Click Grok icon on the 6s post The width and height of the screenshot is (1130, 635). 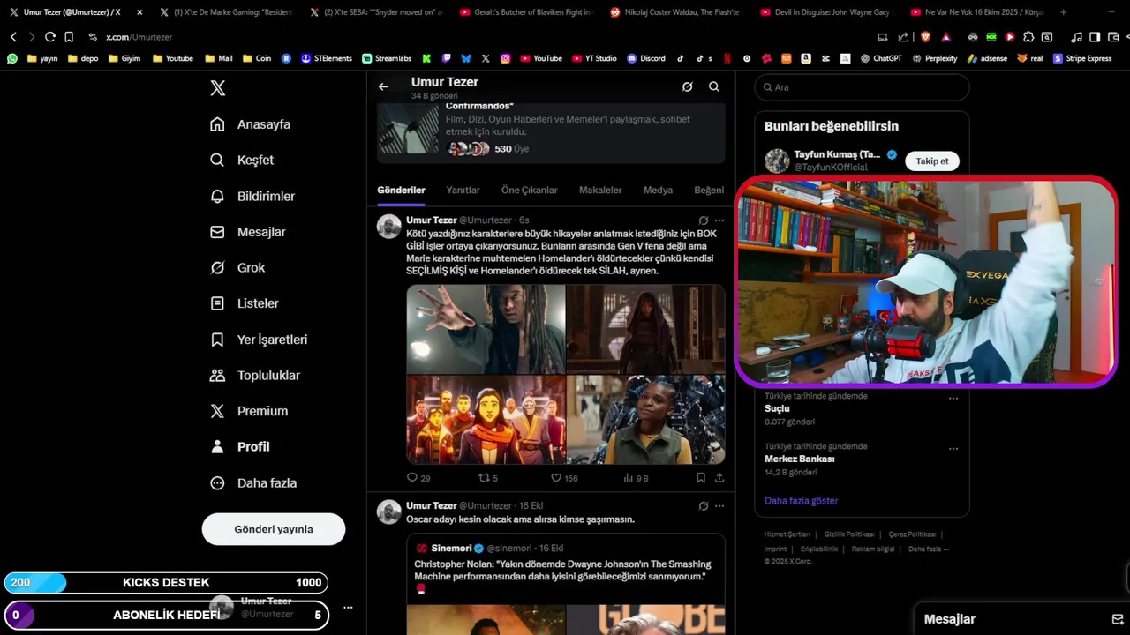(703, 220)
